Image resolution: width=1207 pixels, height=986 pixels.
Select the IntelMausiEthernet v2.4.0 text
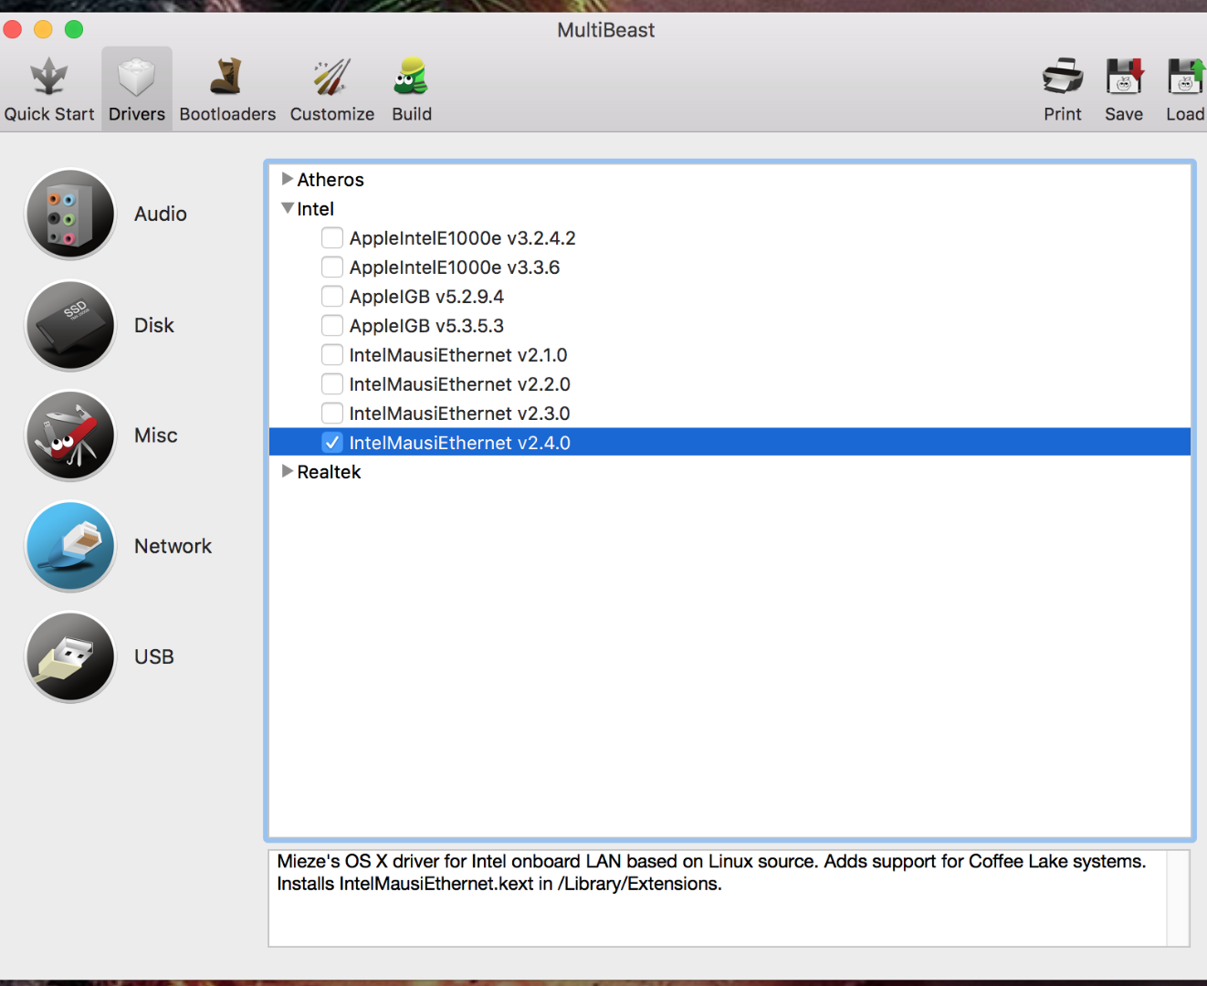460,443
